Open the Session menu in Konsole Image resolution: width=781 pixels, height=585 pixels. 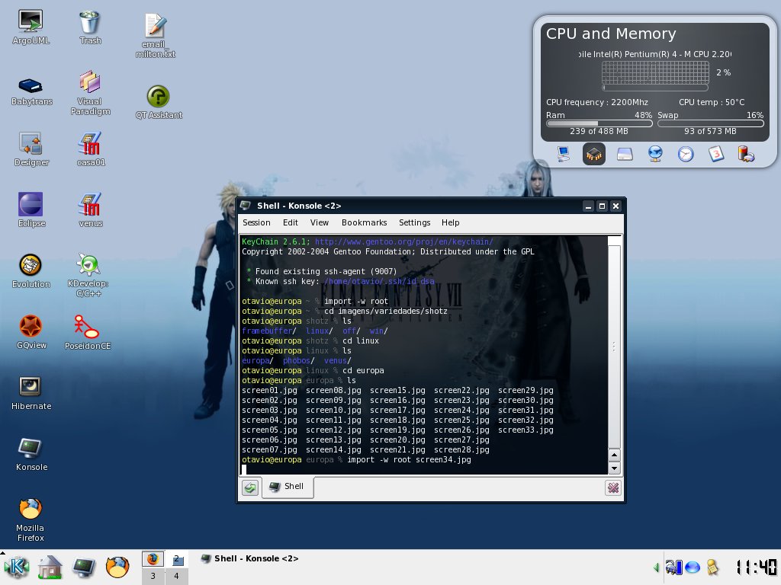pos(256,223)
